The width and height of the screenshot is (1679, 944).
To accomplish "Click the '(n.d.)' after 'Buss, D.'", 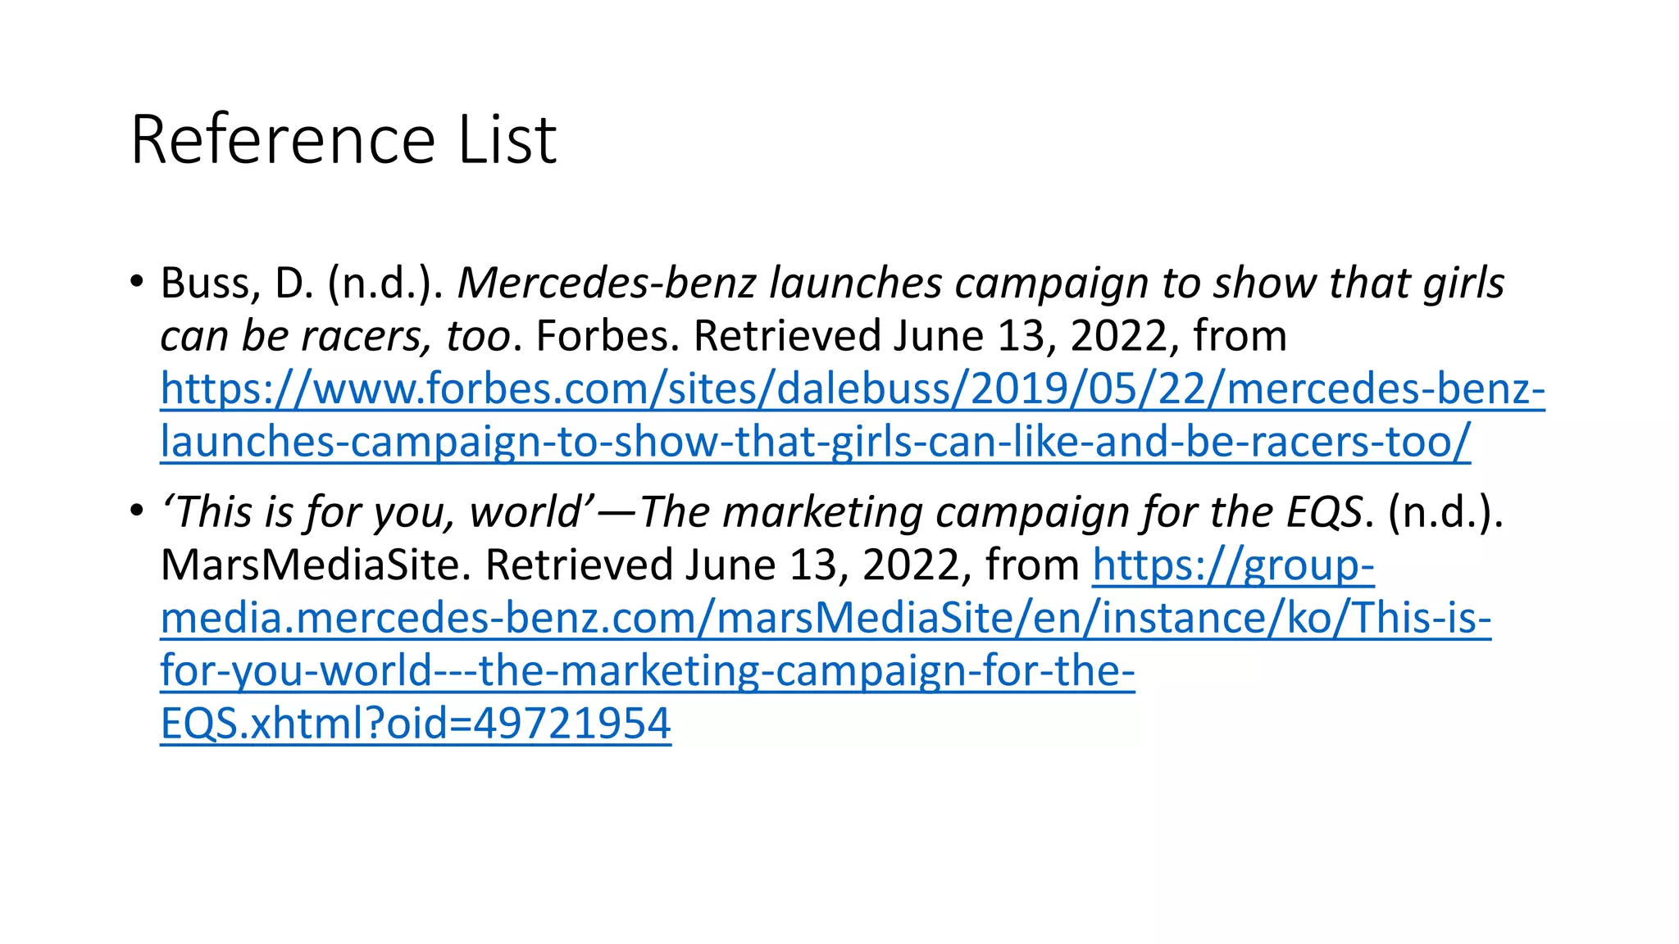I will (x=380, y=284).
